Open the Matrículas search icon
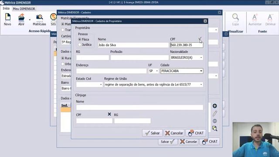Image resolution: width=279 pixels, height=157 pixels. [x=39, y=17]
